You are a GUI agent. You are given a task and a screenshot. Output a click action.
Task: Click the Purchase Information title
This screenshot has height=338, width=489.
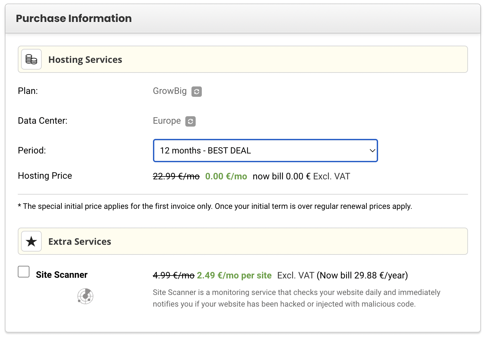pyautogui.click(x=74, y=18)
